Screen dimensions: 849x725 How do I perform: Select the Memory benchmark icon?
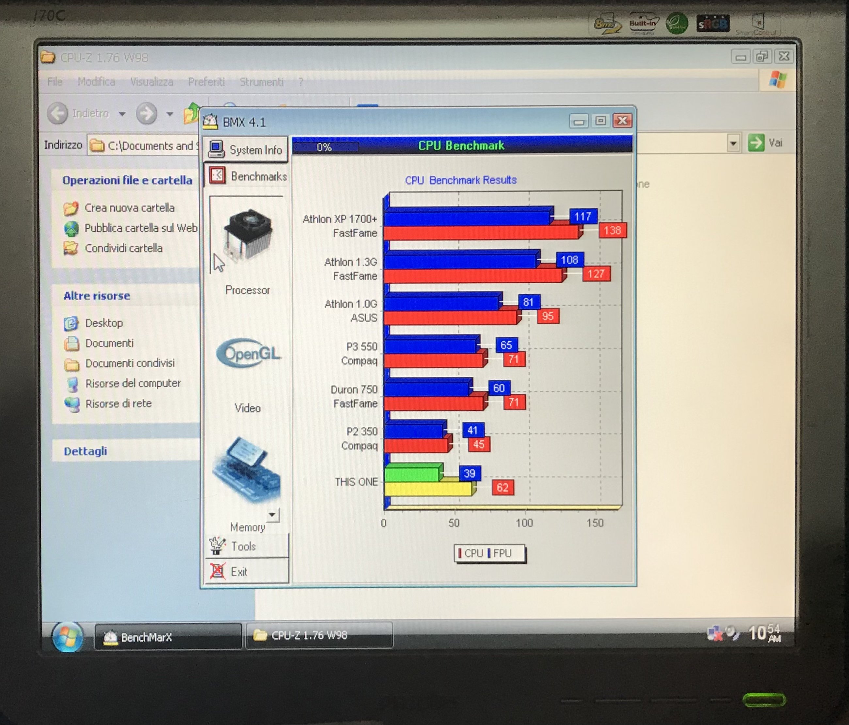(x=247, y=471)
